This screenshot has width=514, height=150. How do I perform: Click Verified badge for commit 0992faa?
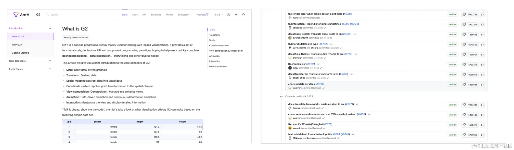453,14
